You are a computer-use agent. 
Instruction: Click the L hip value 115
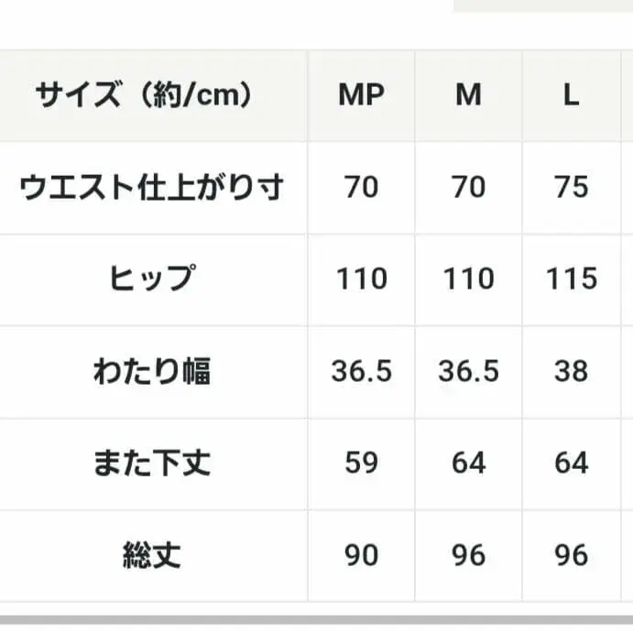coord(571,279)
